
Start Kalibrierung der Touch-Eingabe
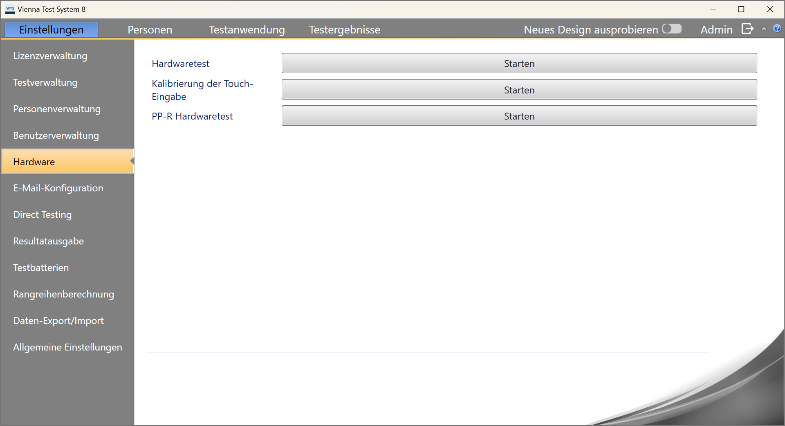pos(519,90)
